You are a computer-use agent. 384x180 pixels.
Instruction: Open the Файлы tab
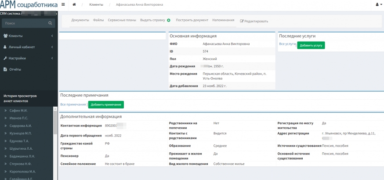click(98, 20)
